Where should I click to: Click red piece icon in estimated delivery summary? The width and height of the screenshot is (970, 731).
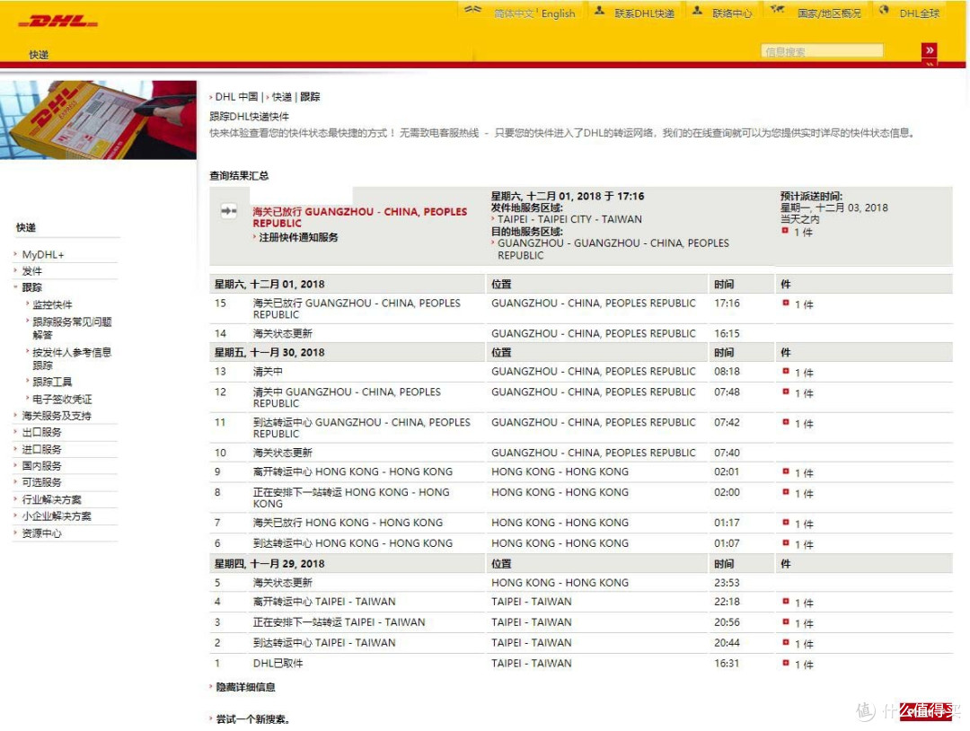pyautogui.click(x=784, y=231)
